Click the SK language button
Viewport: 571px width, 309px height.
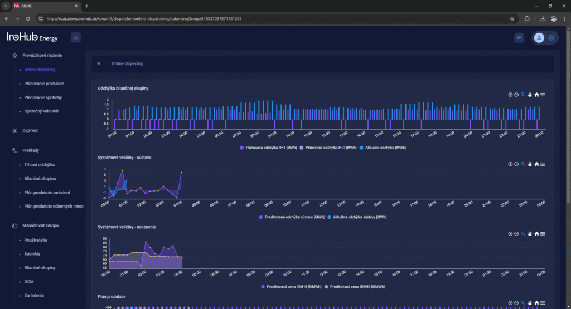(x=519, y=38)
